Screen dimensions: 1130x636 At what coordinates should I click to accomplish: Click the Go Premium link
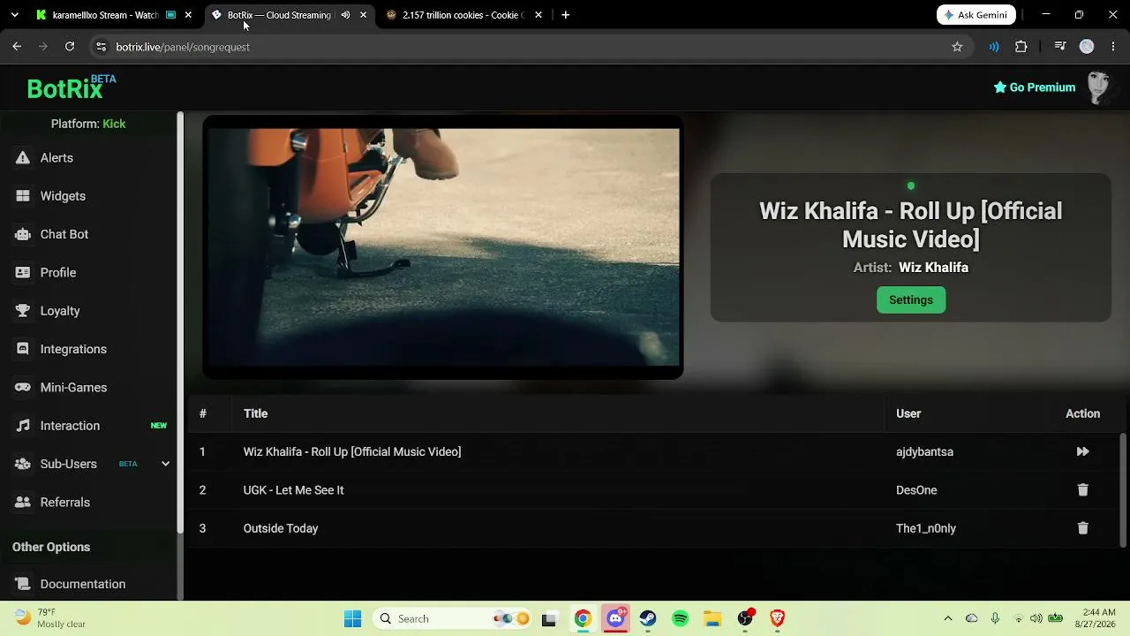pos(1034,87)
